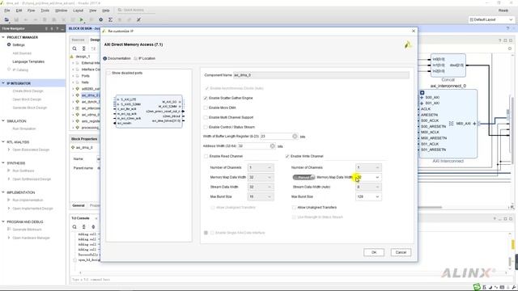Open the settings gear in main toolbar

click(100, 19)
